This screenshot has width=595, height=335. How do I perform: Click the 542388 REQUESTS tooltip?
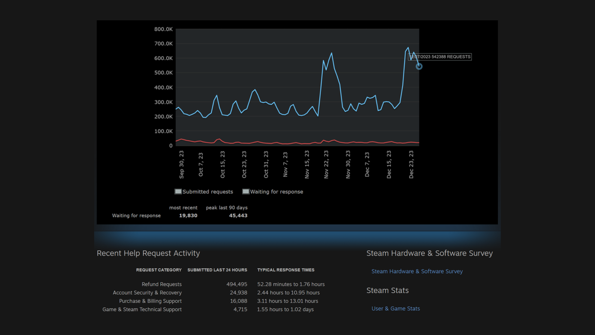click(x=440, y=57)
